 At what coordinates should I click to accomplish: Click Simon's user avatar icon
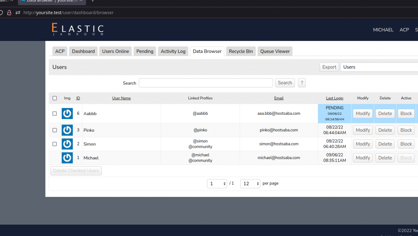click(x=67, y=144)
